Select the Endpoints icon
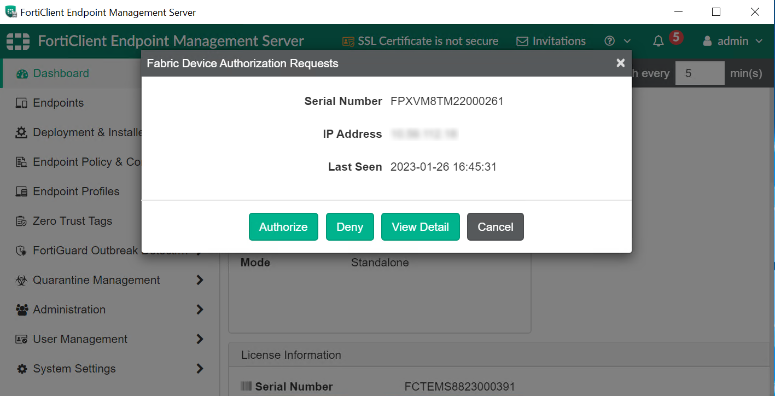The width and height of the screenshot is (775, 396). (x=21, y=102)
